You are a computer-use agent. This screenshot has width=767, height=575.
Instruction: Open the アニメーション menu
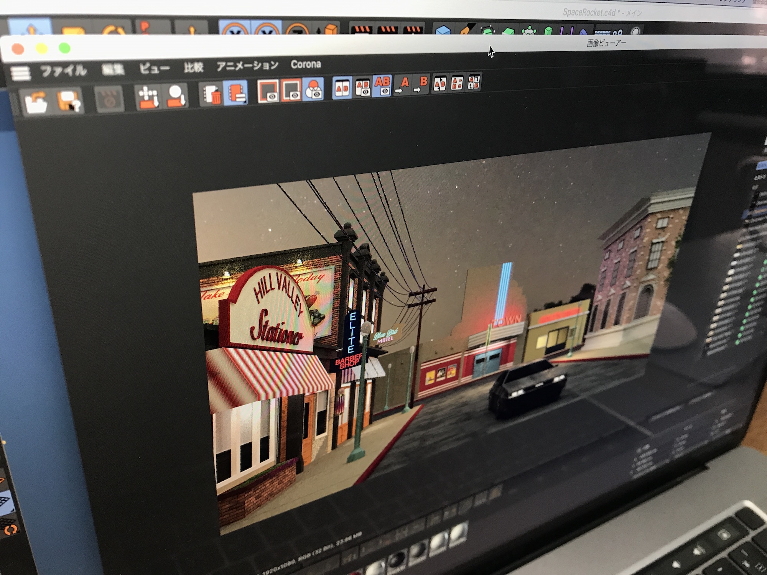tap(247, 66)
